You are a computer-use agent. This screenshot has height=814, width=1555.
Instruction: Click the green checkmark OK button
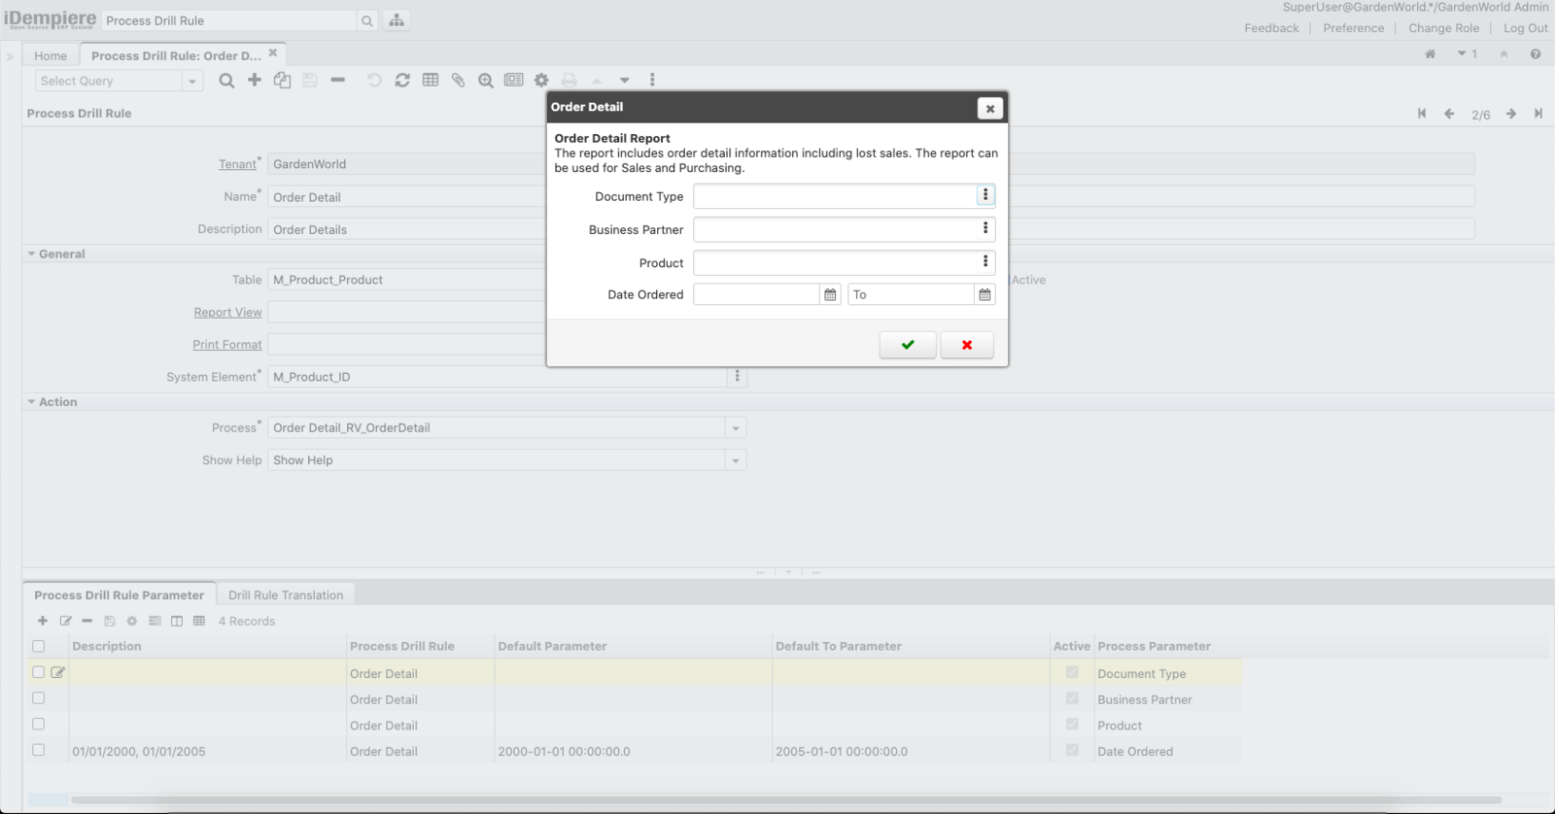tap(907, 345)
